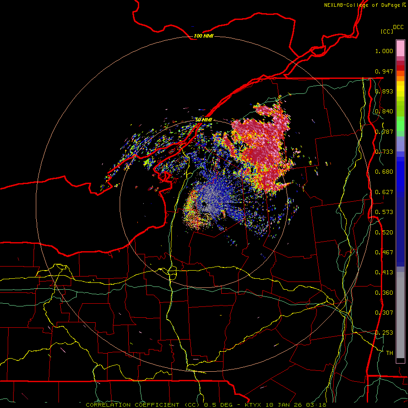
Task: Select the 0.253 color scale value
Action: [384, 333]
